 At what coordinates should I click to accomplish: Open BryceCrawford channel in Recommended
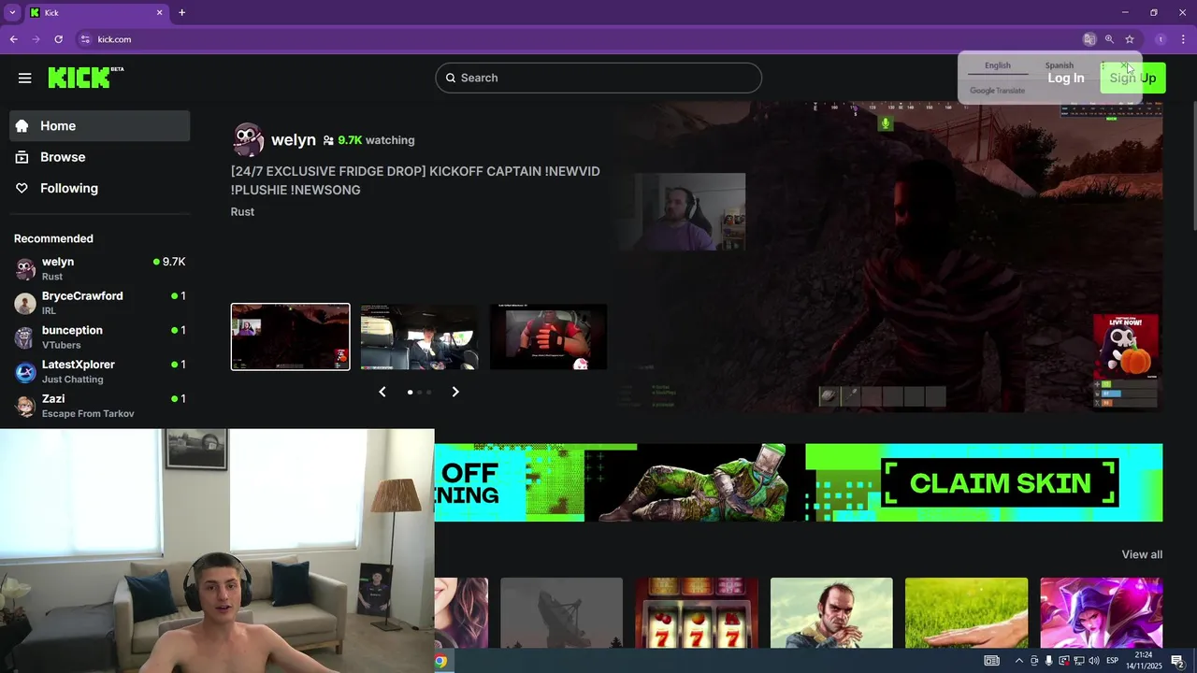(x=100, y=303)
